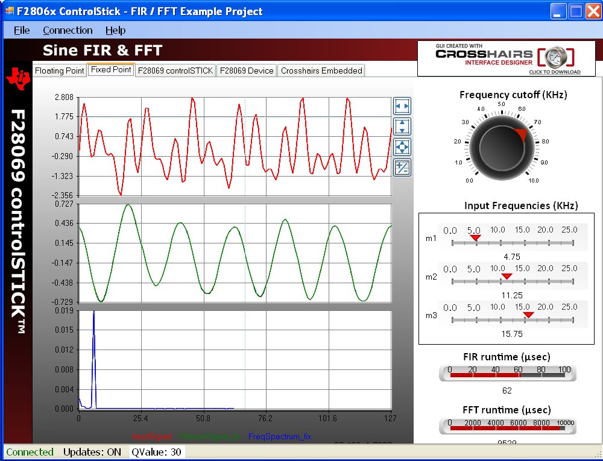603x461 pixels.
Task: Click the CLICK TO DOWNLOAD link
Action: 555,72
